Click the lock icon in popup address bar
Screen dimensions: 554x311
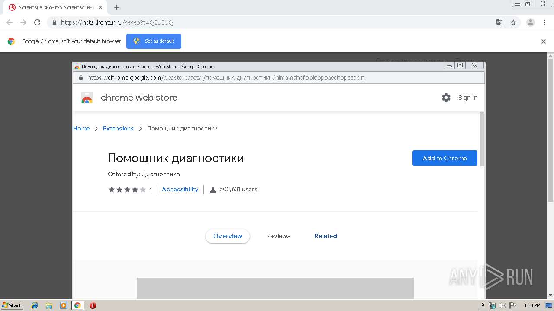tap(80, 78)
